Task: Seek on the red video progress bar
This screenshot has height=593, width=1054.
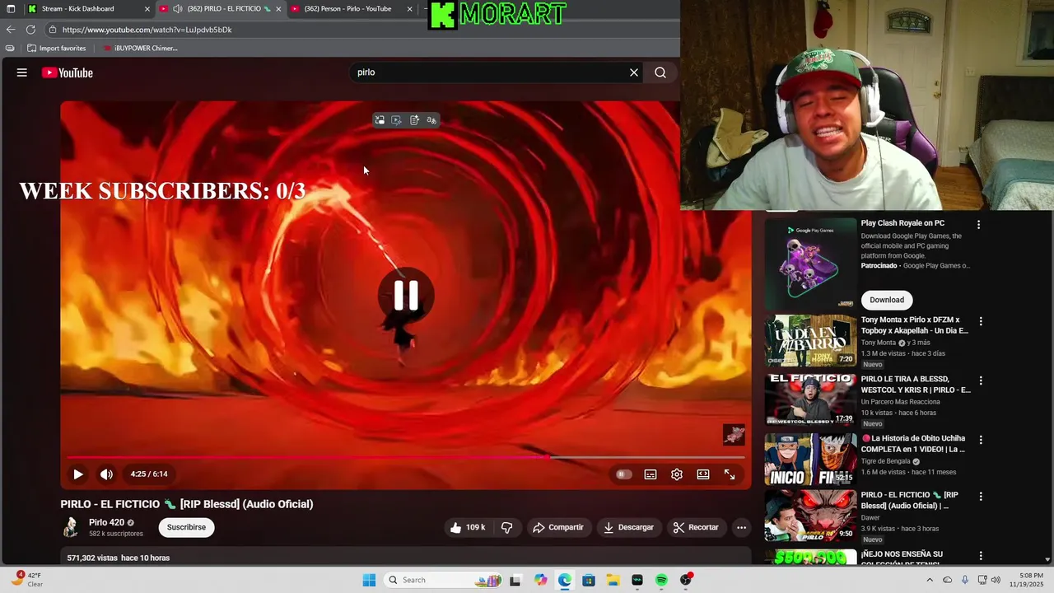Action: point(406,457)
